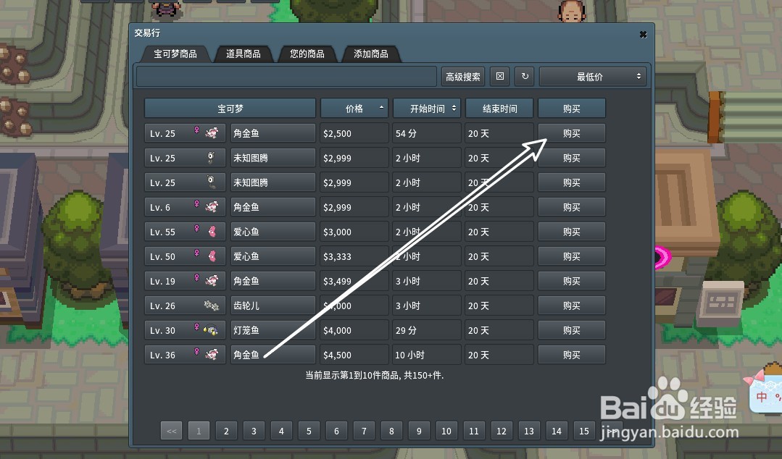This screenshot has height=459, width=782.
Task: Click the Lv. 36 level cell
Action: (185, 354)
